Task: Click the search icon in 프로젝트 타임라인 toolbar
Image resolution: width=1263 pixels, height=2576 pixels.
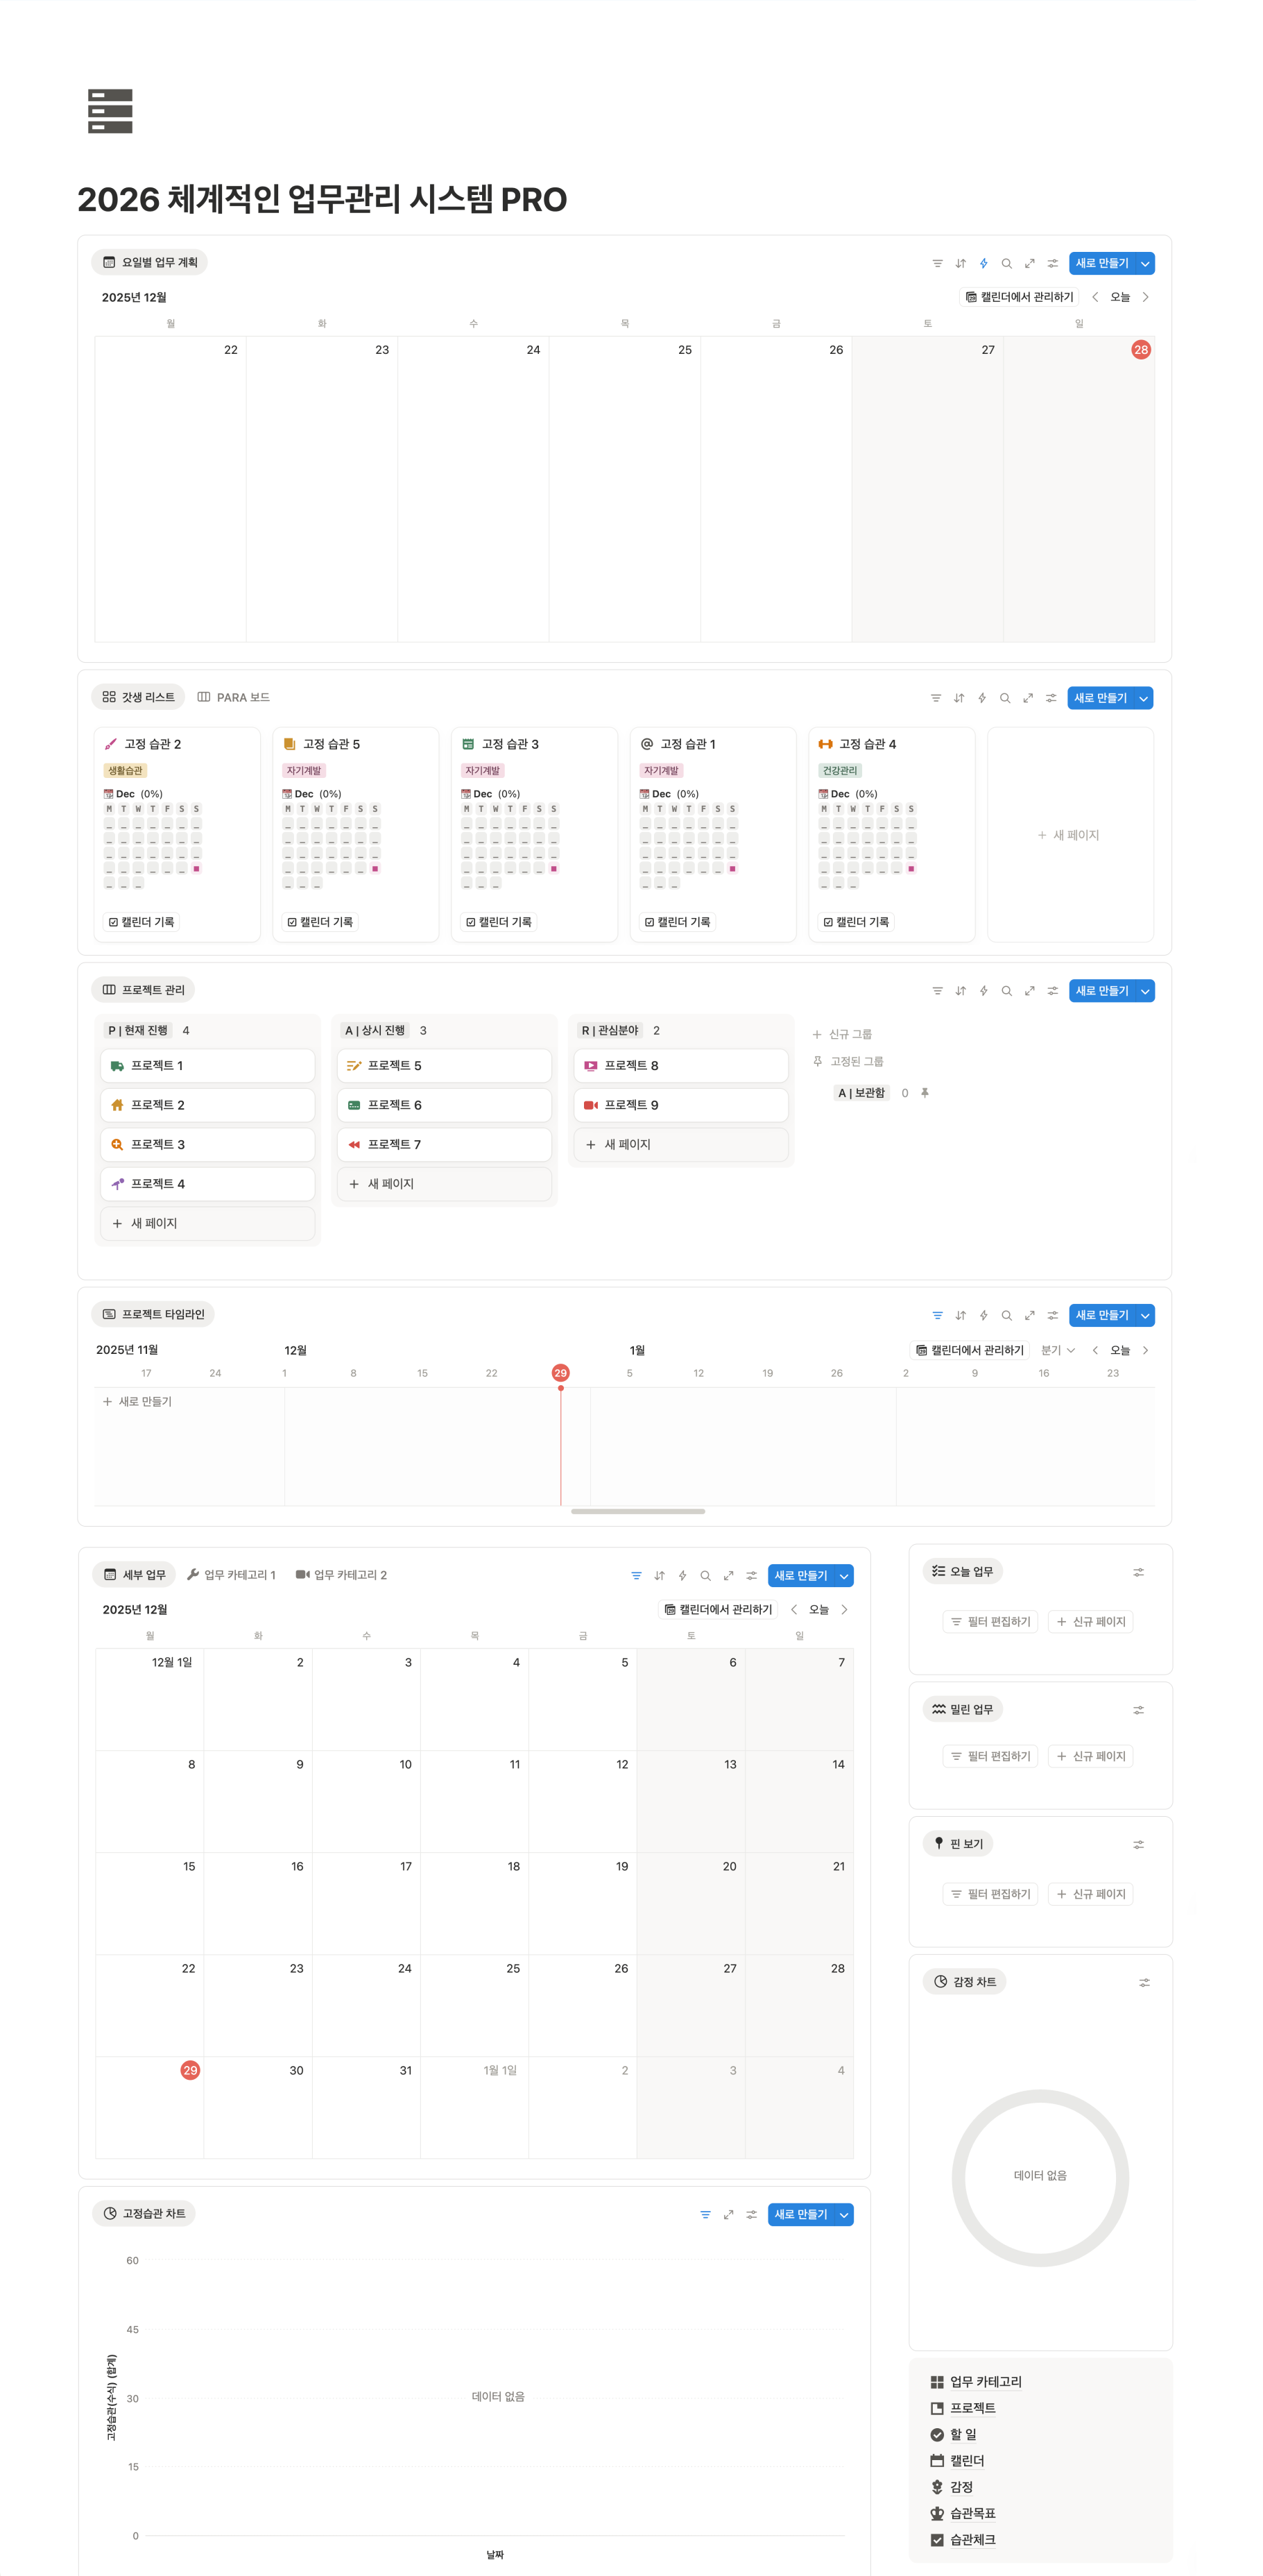Action: click(1006, 1315)
